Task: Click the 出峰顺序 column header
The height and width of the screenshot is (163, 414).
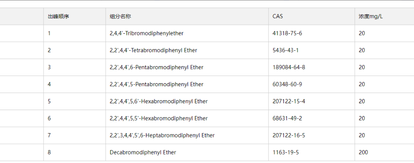Action: coord(74,16)
